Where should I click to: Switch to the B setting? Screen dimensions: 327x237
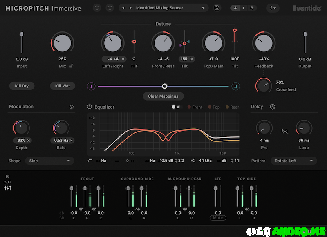(252, 8)
